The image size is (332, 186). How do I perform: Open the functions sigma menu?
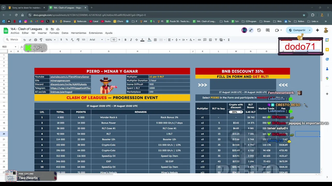(x=229, y=40)
